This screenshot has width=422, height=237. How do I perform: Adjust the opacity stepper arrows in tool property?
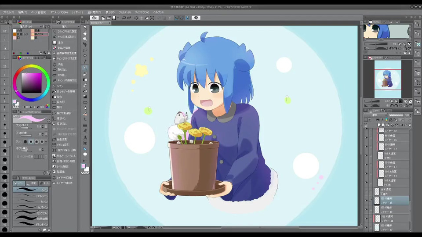pyautogui.click(x=43, y=134)
